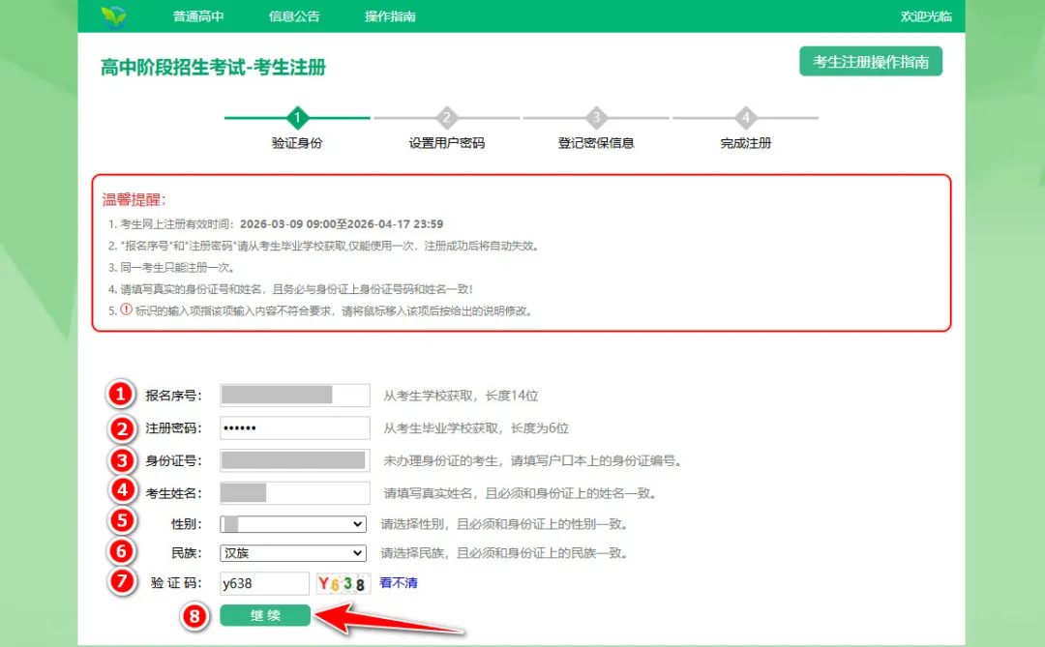Image resolution: width=1045 pixels, height=647 pixels.
Task: Click step 3 登记密保信息 circle icon
Action: point(595,118)
